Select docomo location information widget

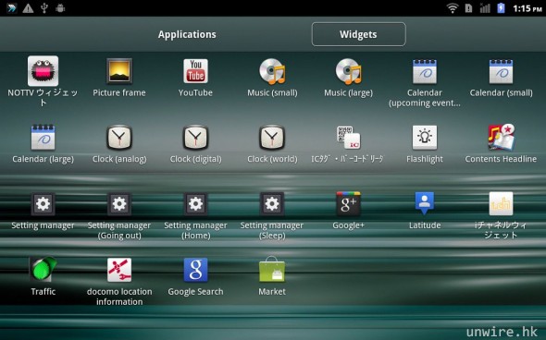pos(119,270)
